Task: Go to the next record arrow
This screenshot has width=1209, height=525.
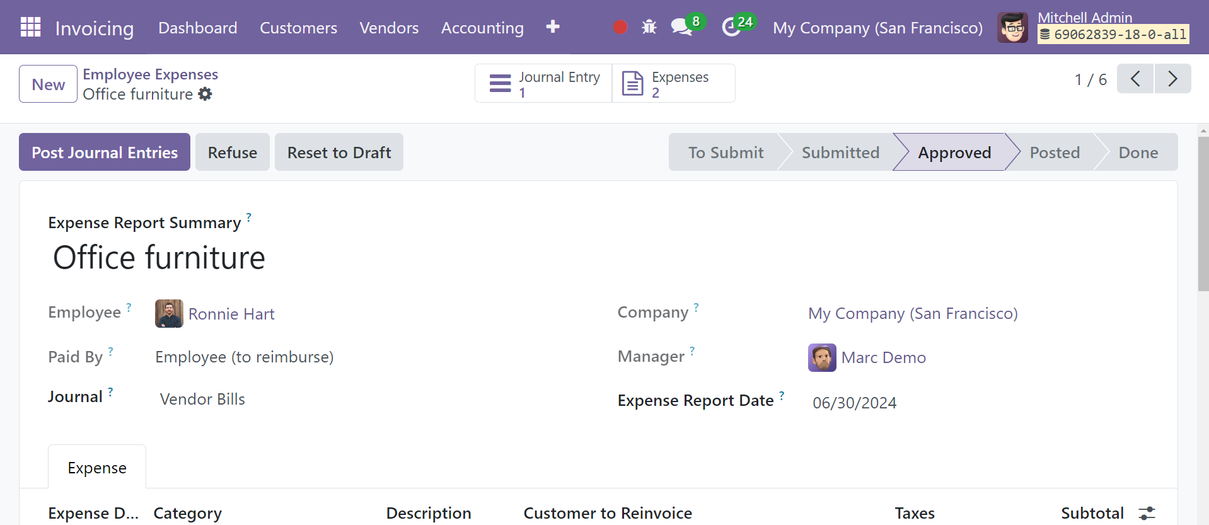Action: pos(1172,79)
